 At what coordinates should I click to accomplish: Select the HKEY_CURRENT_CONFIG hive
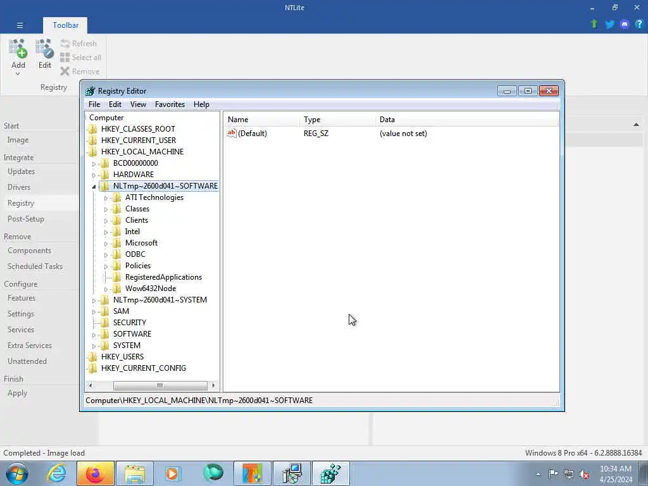[x=144, y=368]
